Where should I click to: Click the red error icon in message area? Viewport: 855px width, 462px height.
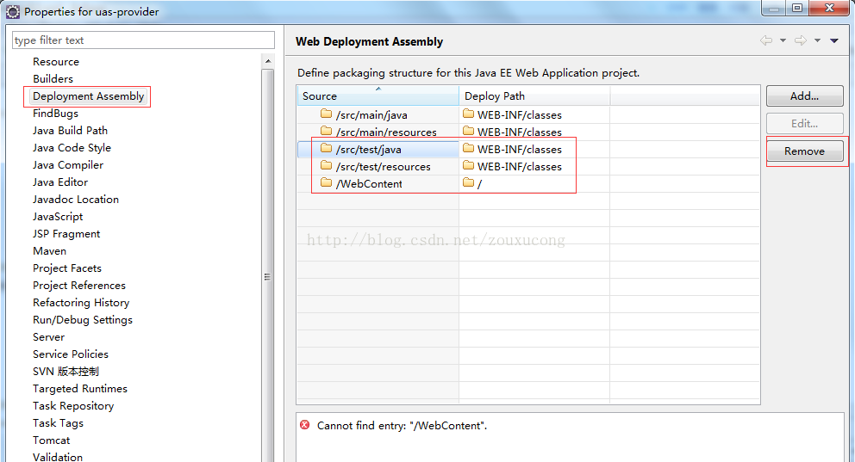tap(305, 425)
